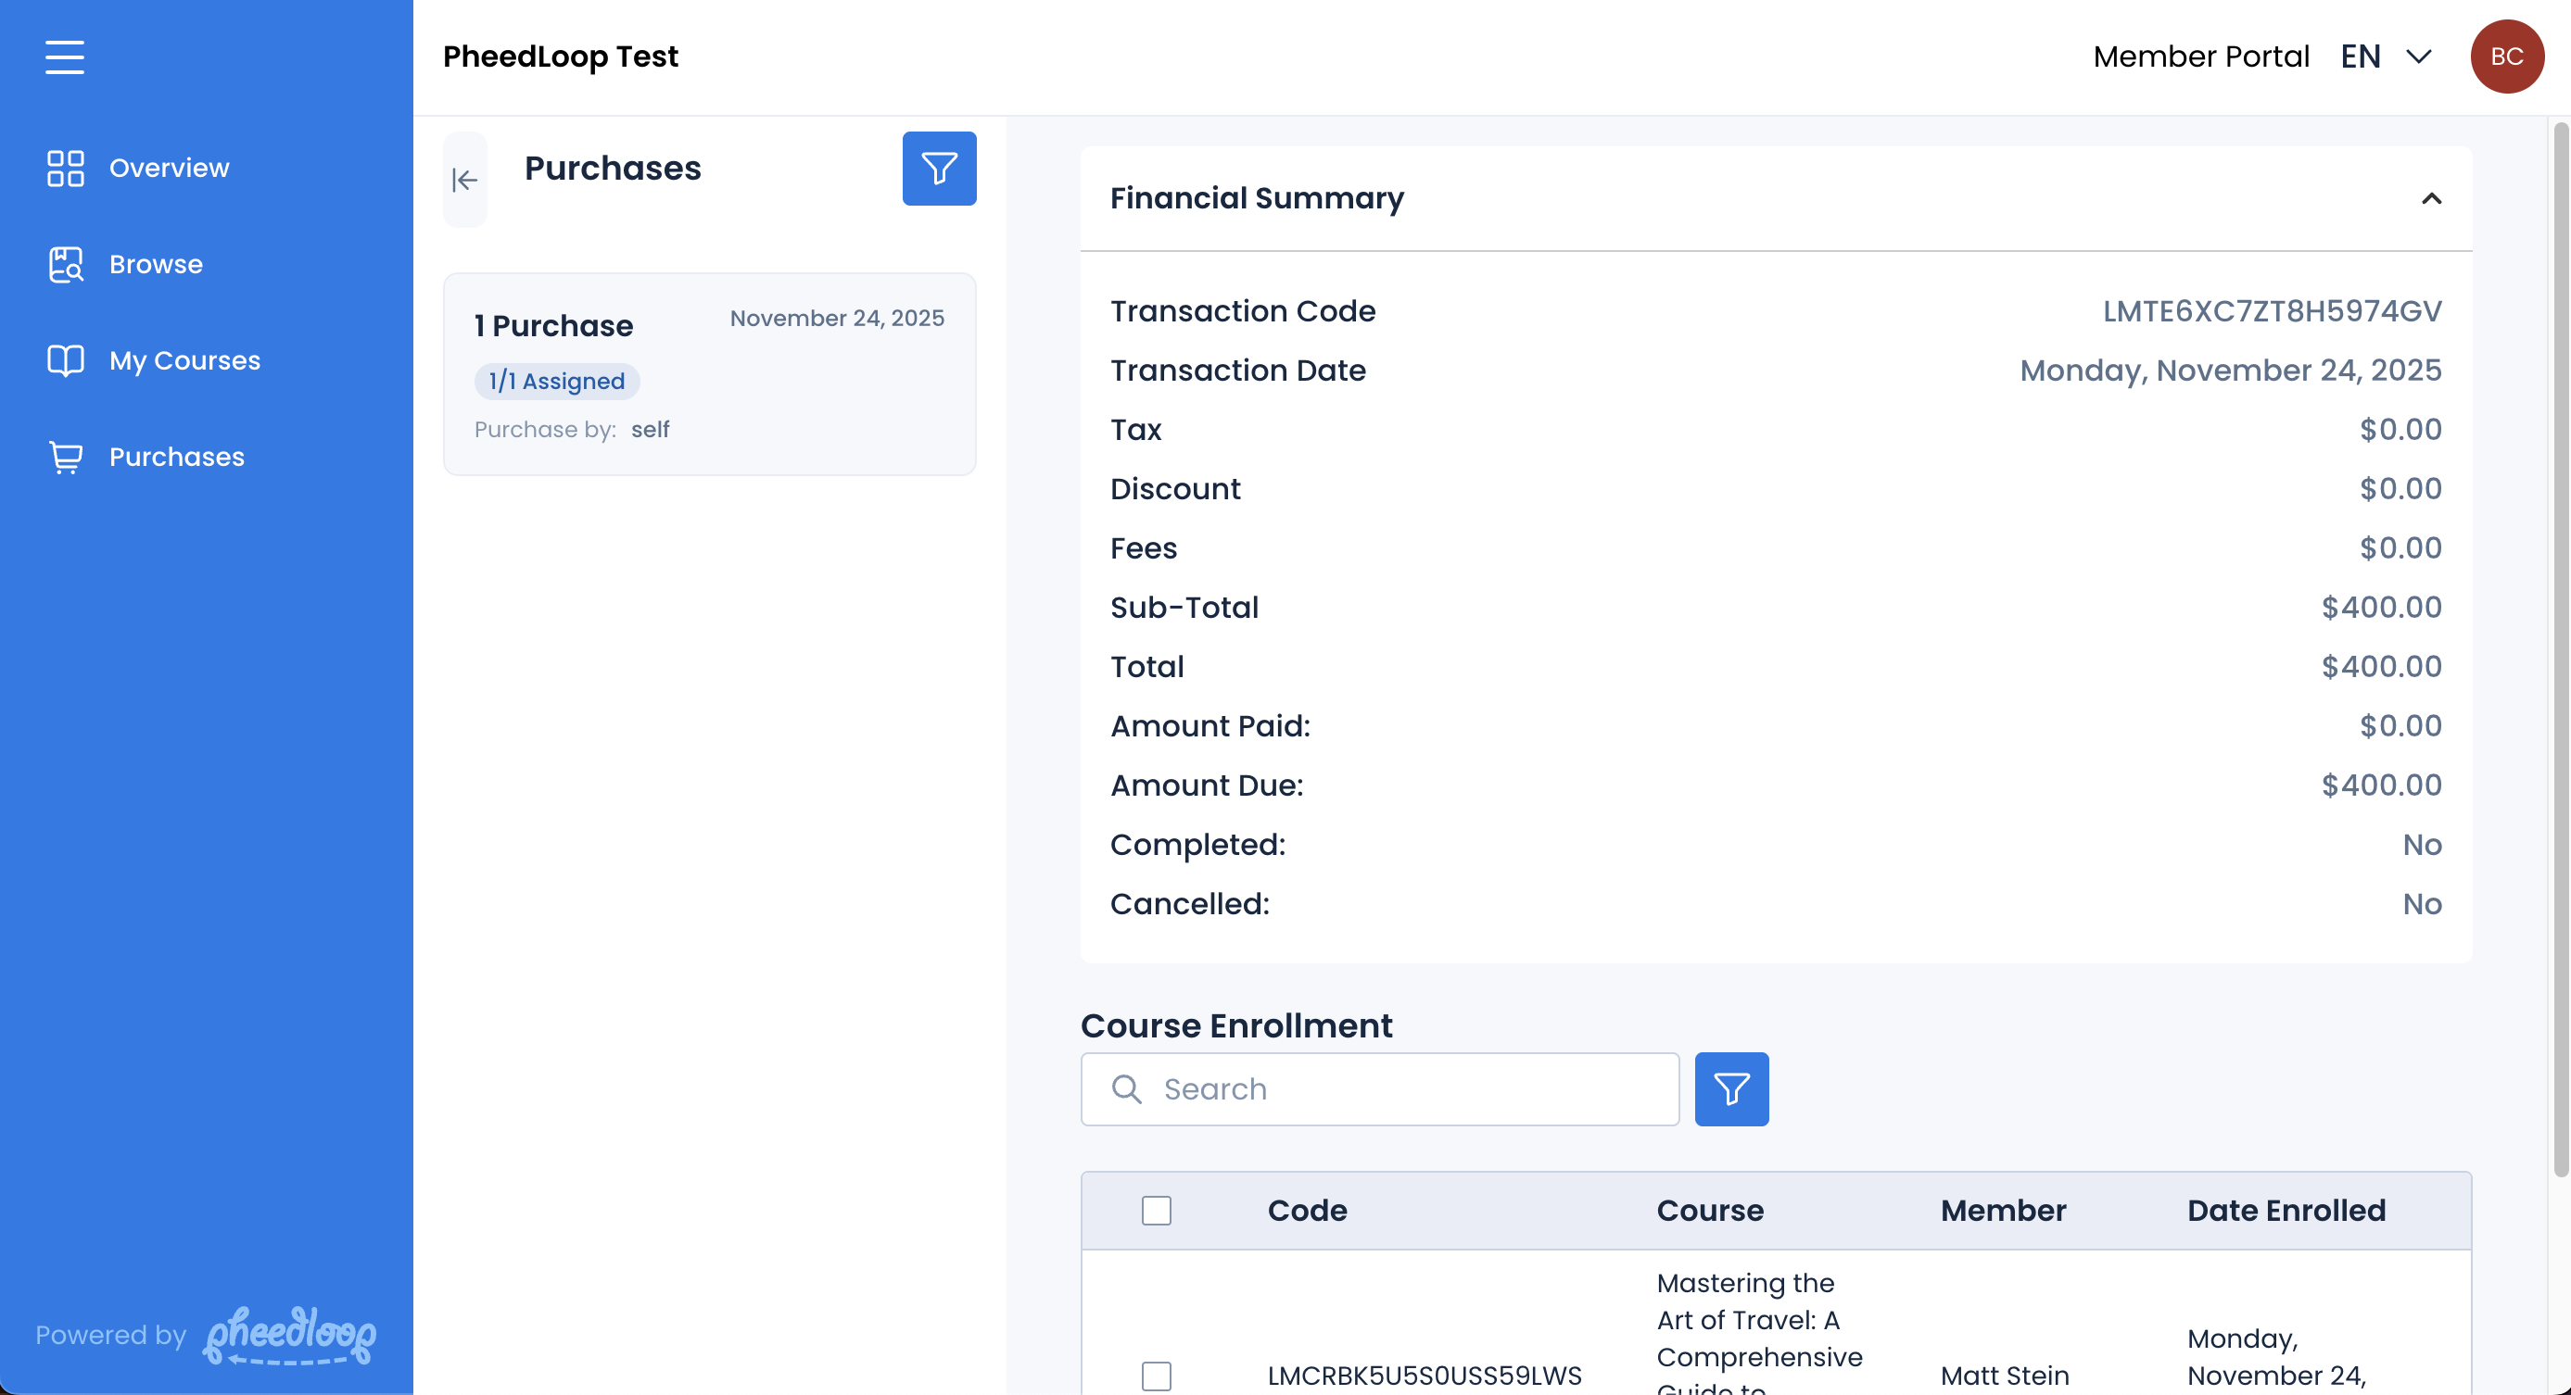Collapse the Financial Summary section chevron
The image size is (2571, 1395).
(x=2431, y=198)
